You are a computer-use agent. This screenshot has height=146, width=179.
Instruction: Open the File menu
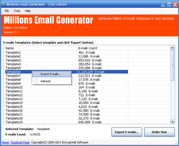point(7,11)
